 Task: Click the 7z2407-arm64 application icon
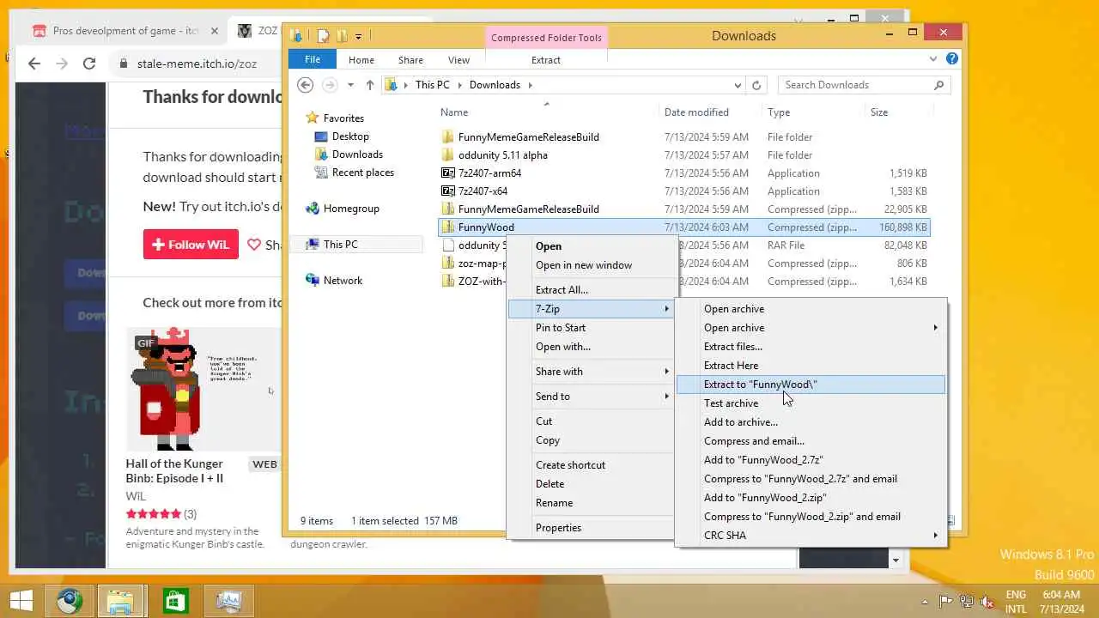pyautogui.click(x=447, y=173)
